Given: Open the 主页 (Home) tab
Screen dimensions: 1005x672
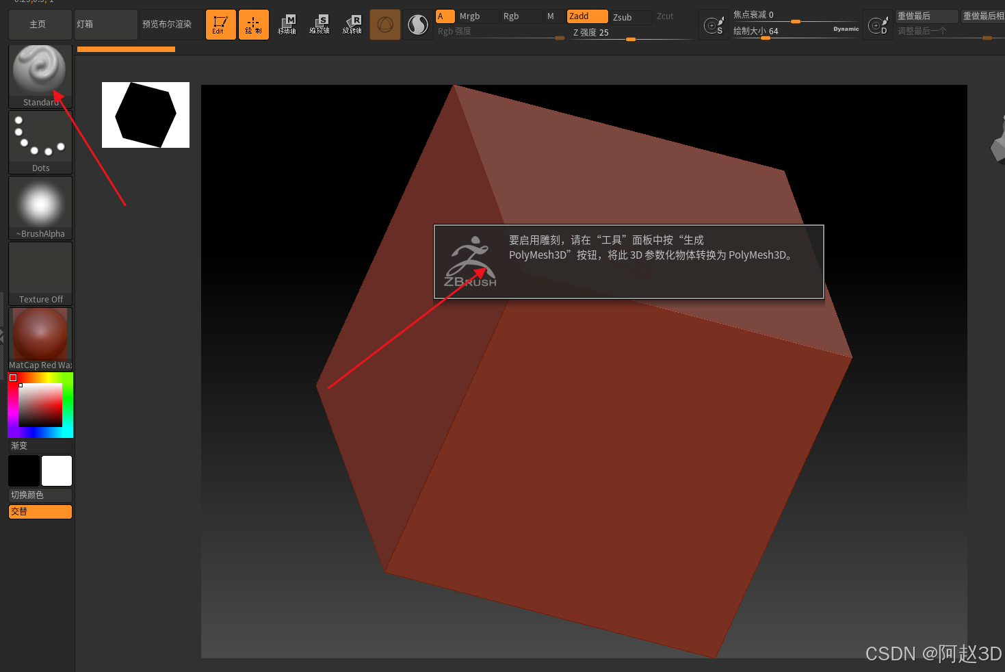Looking at the screenshot, I should point(40,25).
